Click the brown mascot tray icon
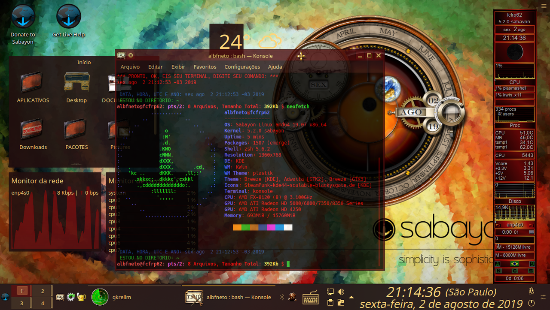This screenshot has height=310, width=550. click(x=292, y=297)
